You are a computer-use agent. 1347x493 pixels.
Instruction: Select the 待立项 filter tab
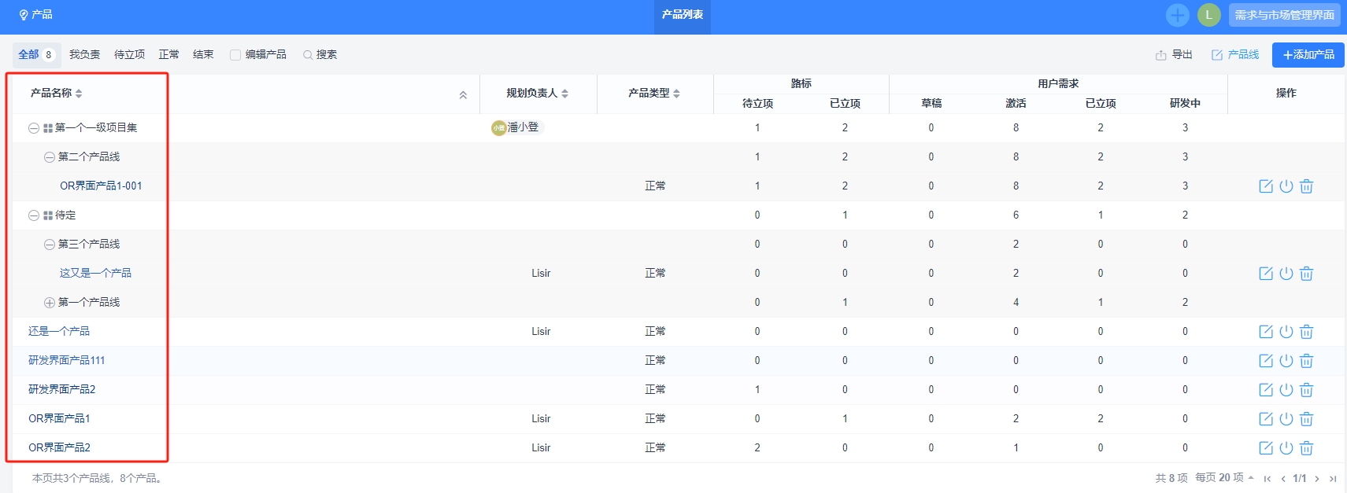click(x=129, y=55)
